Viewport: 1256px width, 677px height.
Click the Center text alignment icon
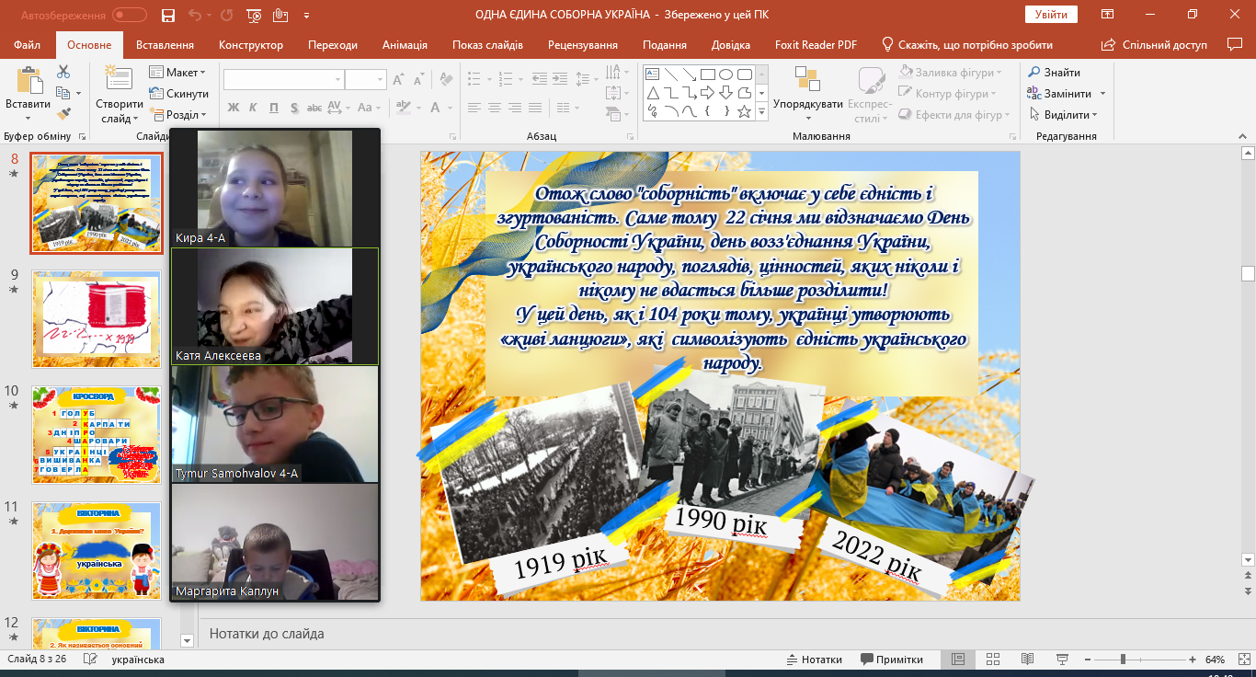(x=495, y=108)
